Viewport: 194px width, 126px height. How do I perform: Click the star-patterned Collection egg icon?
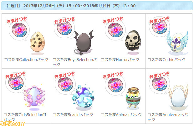pyautogui.click(x=37, y=42)
